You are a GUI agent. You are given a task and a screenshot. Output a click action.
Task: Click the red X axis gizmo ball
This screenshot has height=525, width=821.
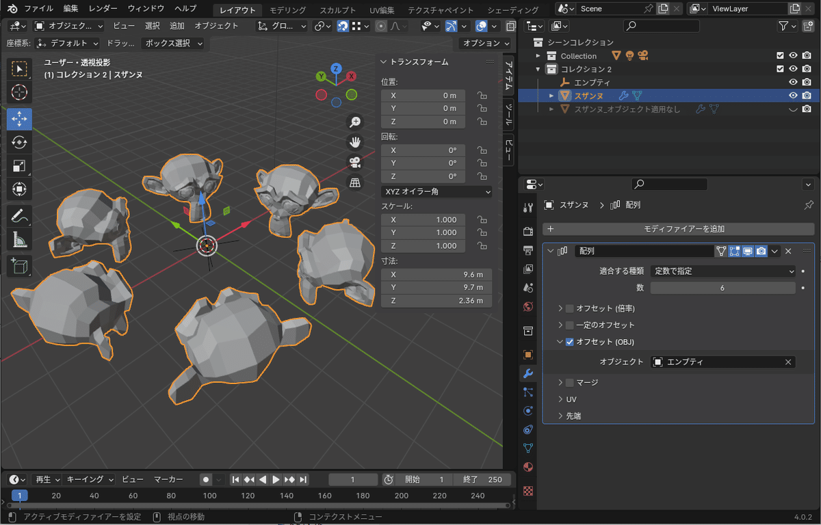click(351, 76)
